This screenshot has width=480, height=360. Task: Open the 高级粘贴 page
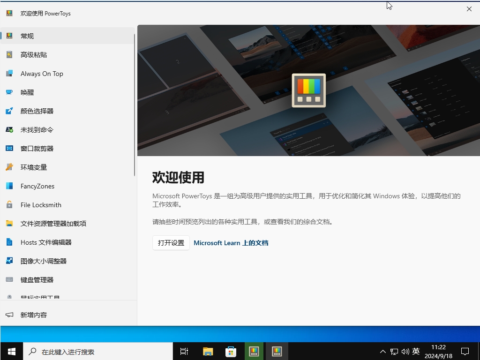[x=67, y=55]
